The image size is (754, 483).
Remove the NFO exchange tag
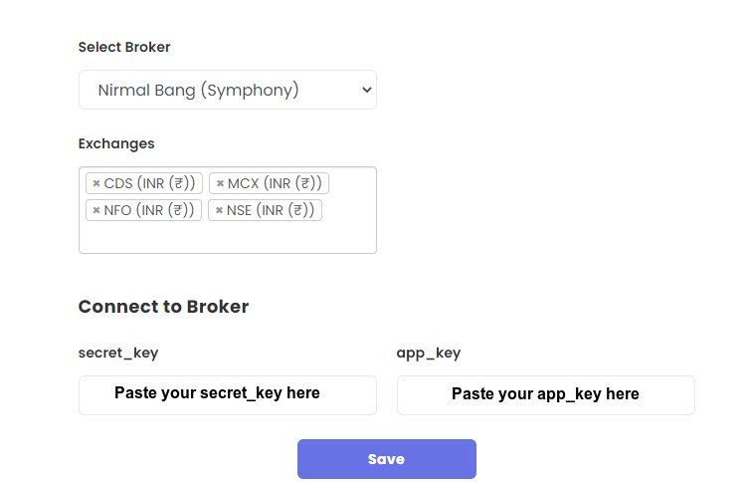click(x=96, y=210)
